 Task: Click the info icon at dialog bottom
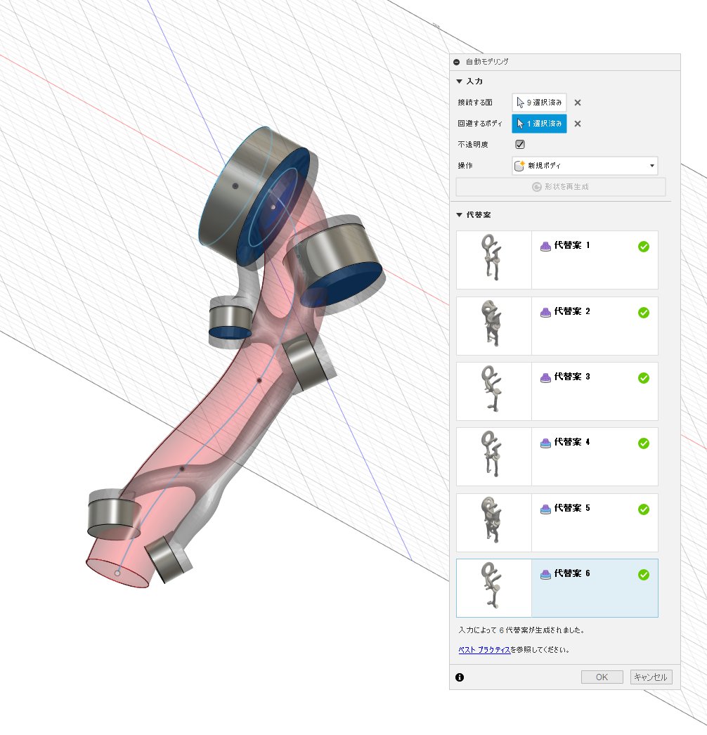(460, 677)
